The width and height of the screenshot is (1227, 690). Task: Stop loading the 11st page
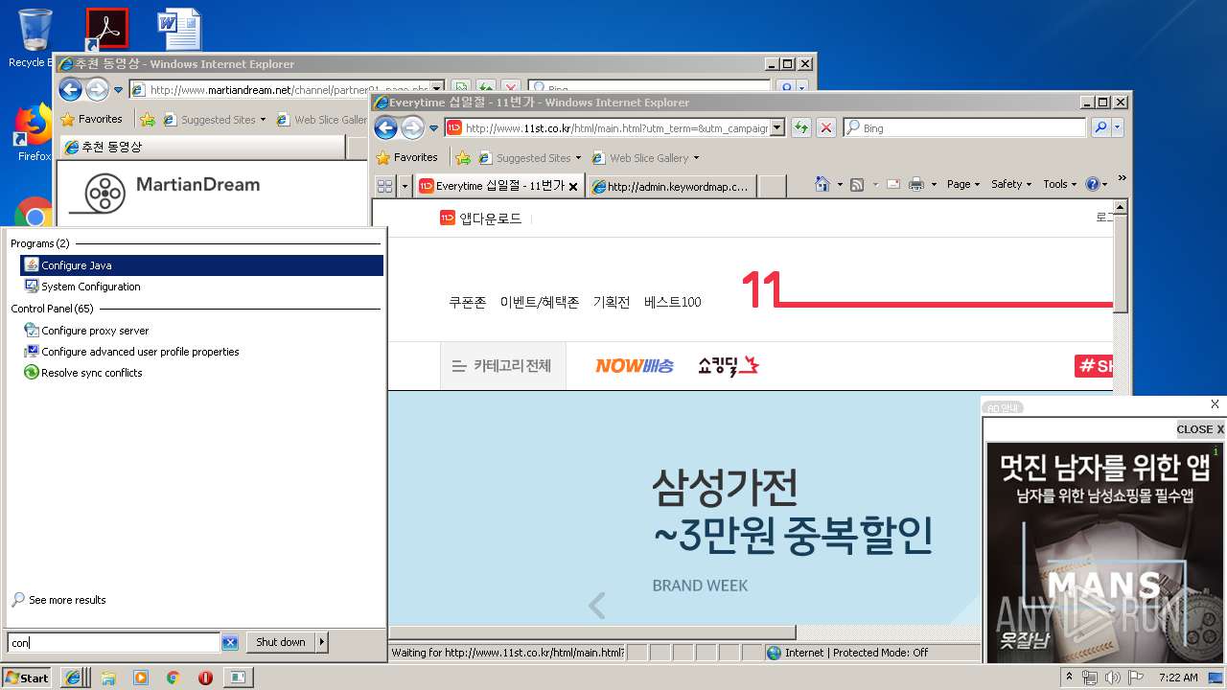click(825, 127)
